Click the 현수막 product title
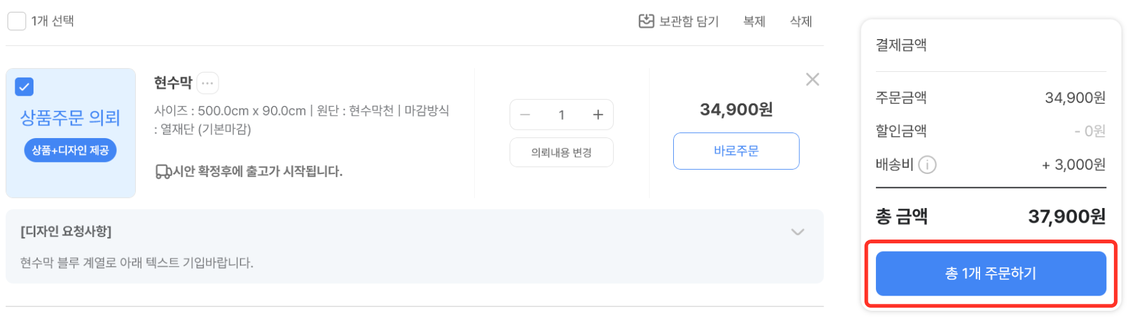Screen dimensions: 1131x319 (x=172, y=83)
